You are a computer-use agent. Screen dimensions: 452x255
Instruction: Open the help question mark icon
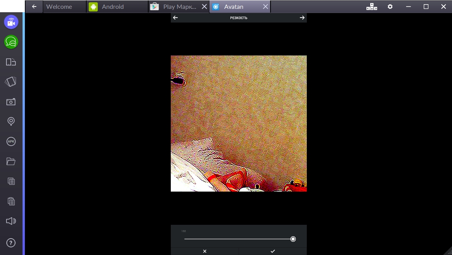[x=11, y=242]
